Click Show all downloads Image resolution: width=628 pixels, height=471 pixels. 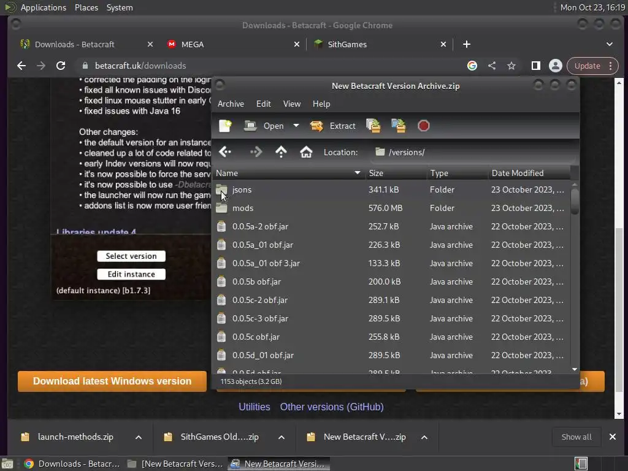coord(576,437)
